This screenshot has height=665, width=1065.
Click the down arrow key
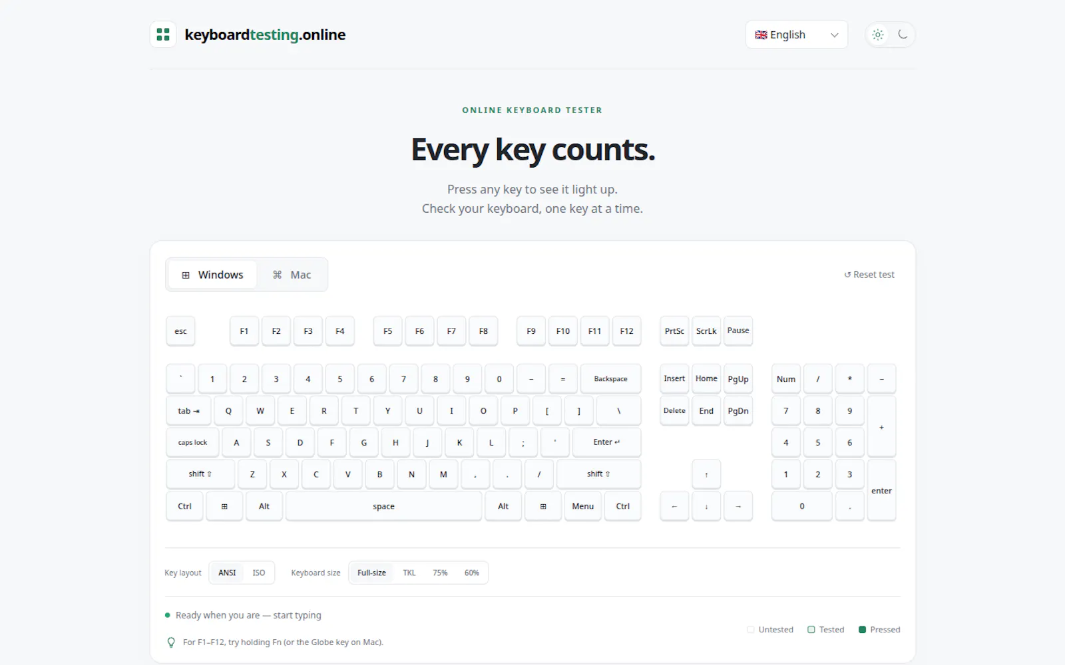pos(706,506)
